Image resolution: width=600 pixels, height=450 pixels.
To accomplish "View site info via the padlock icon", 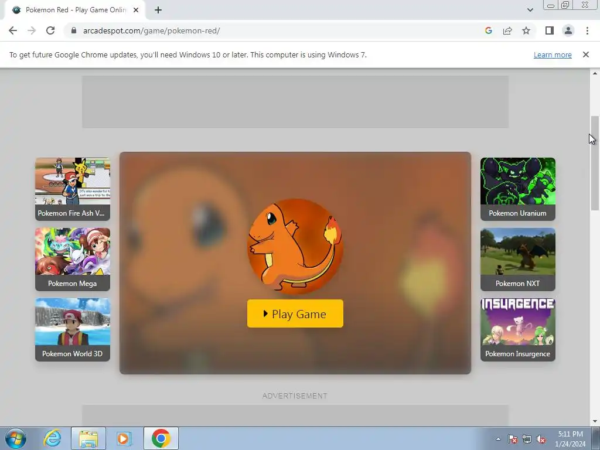I will click(74, 30).
